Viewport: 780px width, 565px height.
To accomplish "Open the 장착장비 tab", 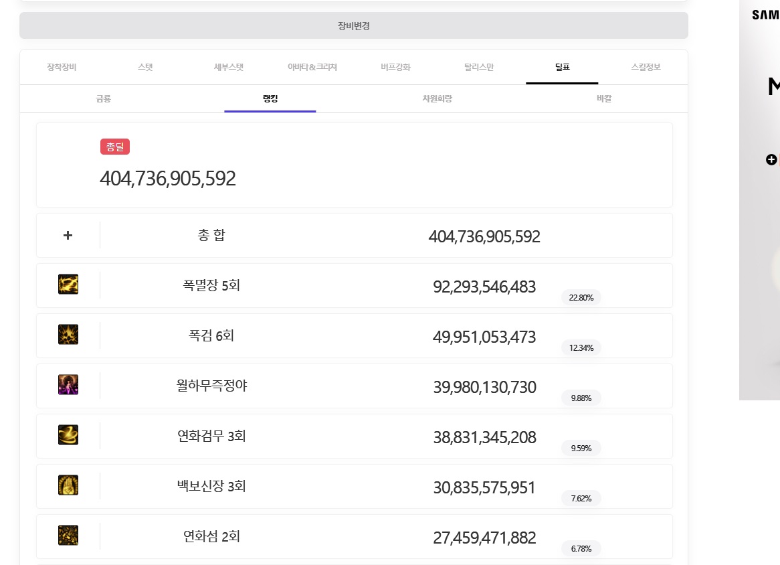I will [x=62, y=67].
